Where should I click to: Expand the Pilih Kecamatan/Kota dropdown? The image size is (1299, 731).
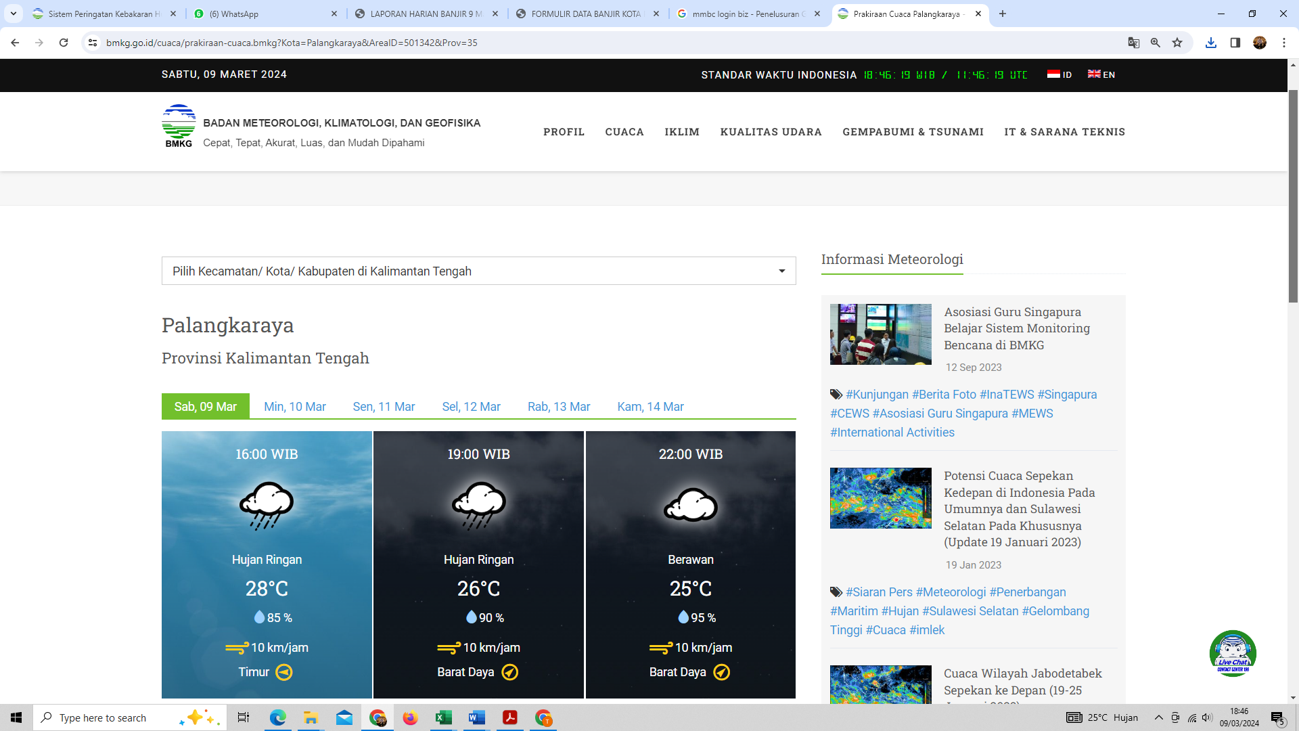478,271
